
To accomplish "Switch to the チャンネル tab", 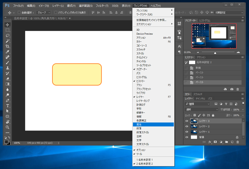I will (200, 98).
